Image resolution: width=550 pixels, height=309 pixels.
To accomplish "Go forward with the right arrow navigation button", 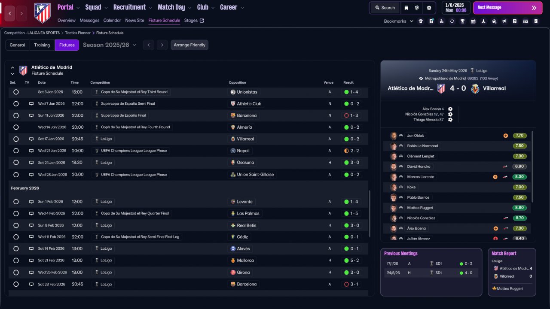I will [x=21, y=14].
